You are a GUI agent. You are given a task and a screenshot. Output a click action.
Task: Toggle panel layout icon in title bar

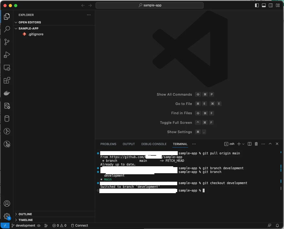(264, 5)
